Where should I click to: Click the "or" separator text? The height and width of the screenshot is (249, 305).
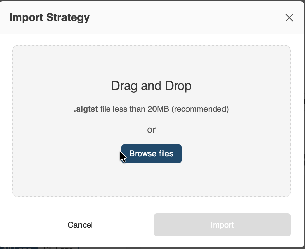[x=151, y=130]
